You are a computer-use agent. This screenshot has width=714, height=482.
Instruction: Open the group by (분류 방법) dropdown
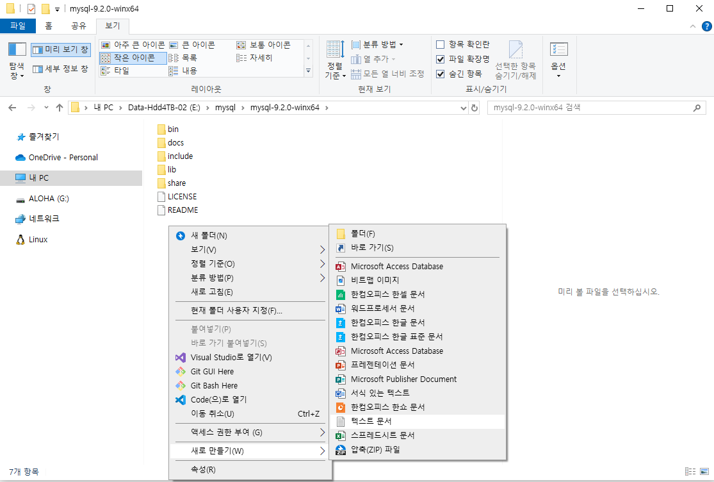click(377, 45)
